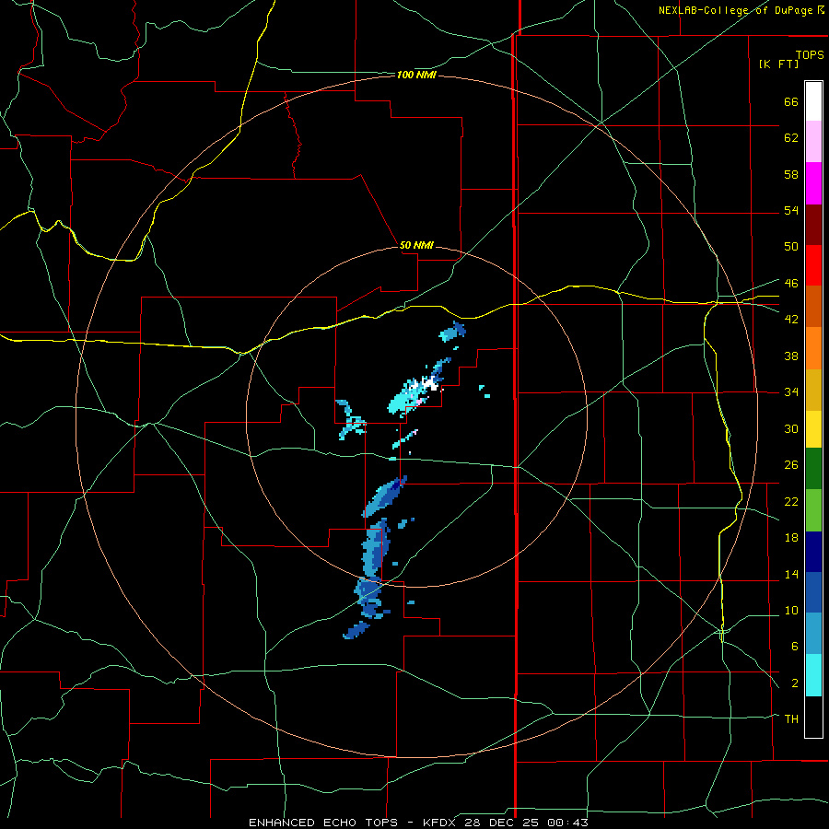Click the white swatch in TOPS legend
Image resolution: width=829 pixels, height=829 pixels.
click(x=813, y=101)
